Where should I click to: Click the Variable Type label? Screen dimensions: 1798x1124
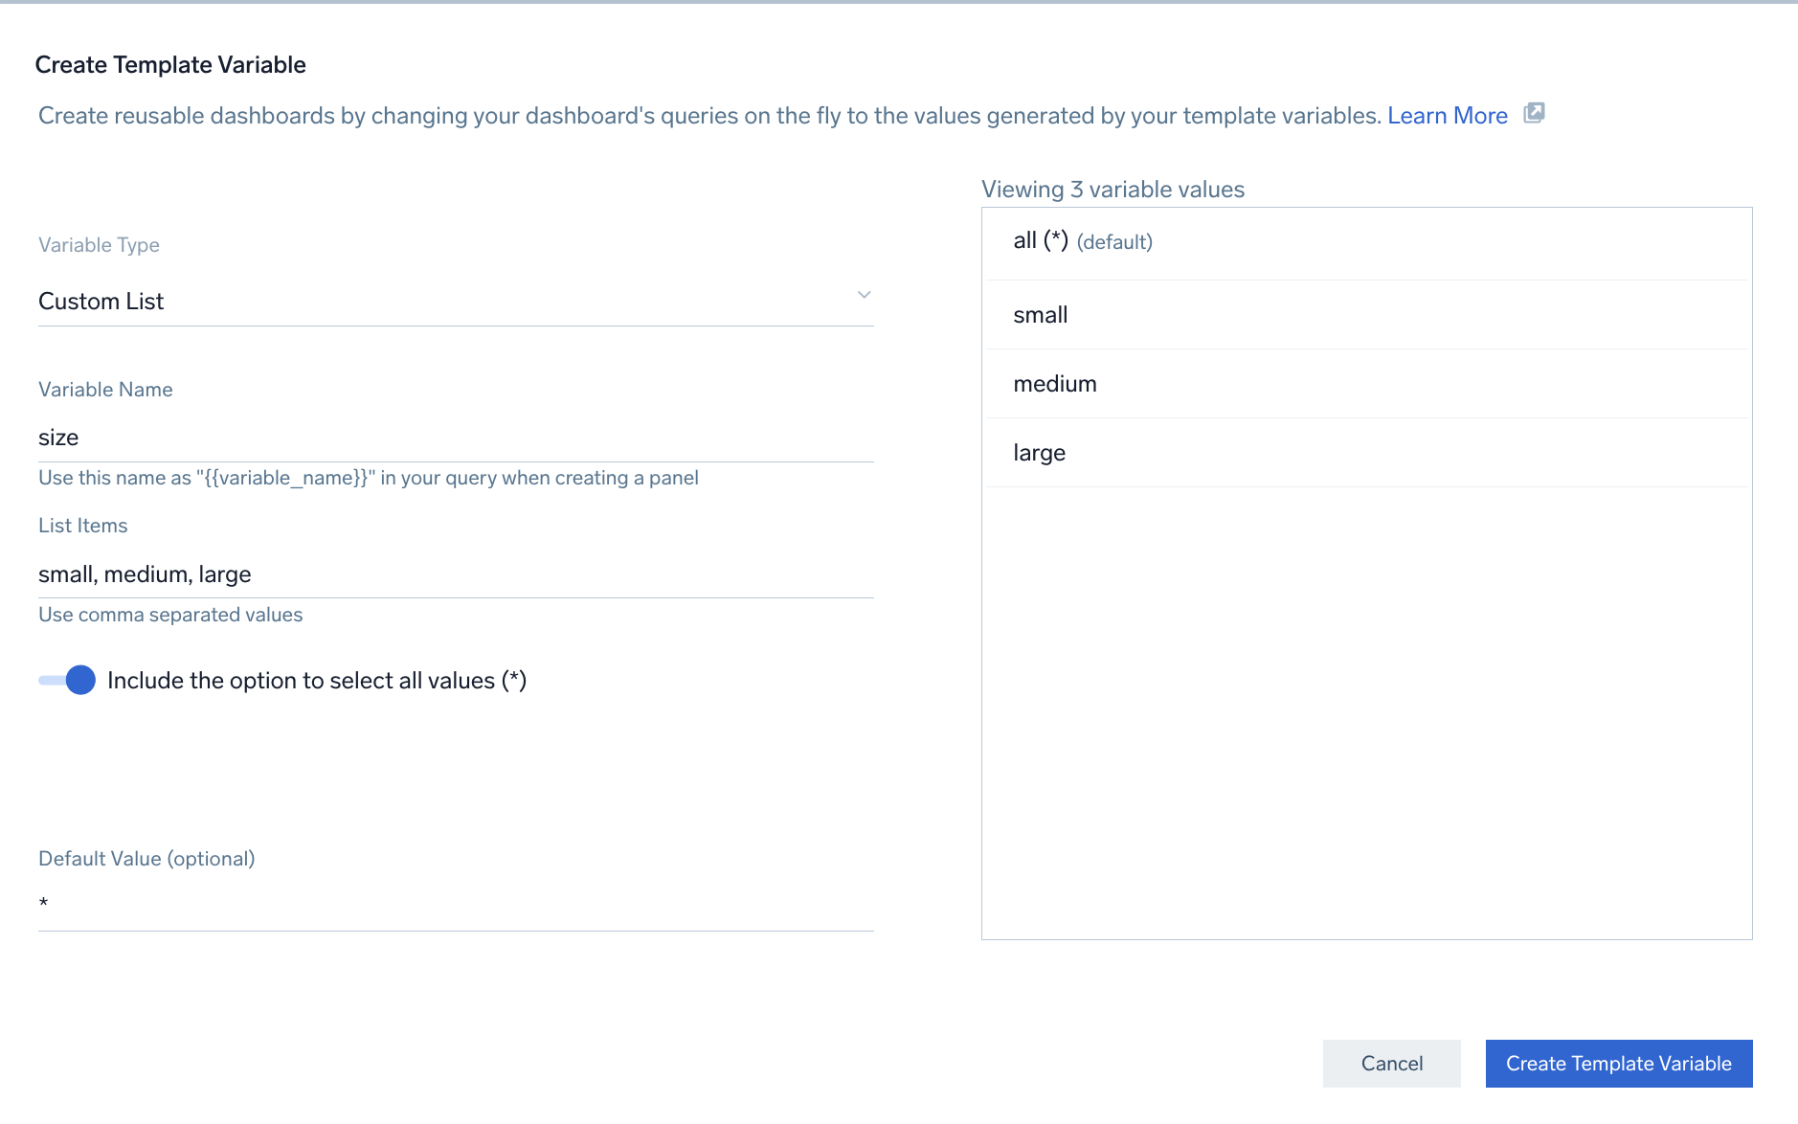(x=99, y=245)
